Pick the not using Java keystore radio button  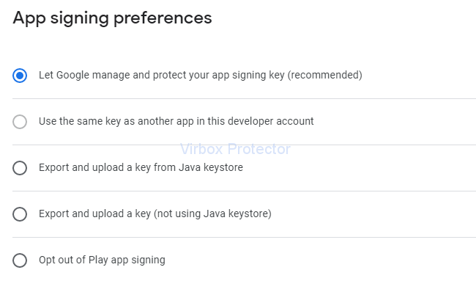(x=20, y=213)
